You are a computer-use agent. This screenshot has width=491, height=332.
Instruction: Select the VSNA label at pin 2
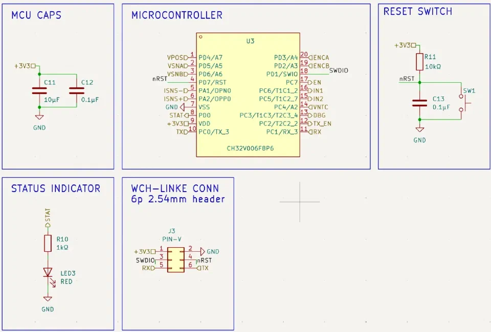(177, 66)
